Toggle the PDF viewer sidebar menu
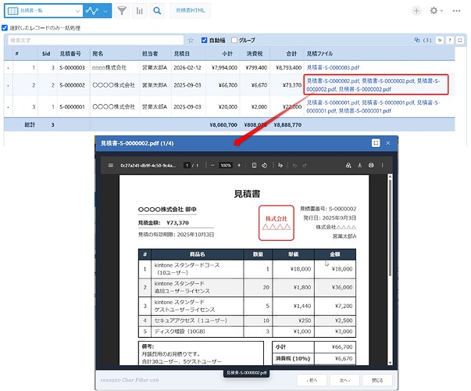This screenshot has width=471, height=391. coord(111,166)
